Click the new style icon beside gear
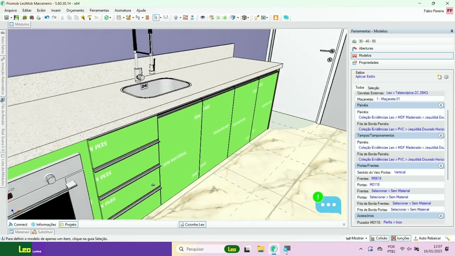This screenshot has width=455, height=256. [439, 77]
